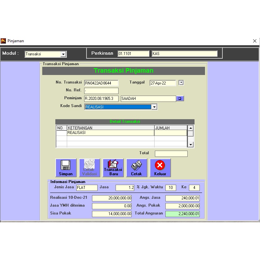The width and height of the screenshot is (260, 260).
Task: Click the Angs. Pokok field 2,000,000.00
Action: 182,206
